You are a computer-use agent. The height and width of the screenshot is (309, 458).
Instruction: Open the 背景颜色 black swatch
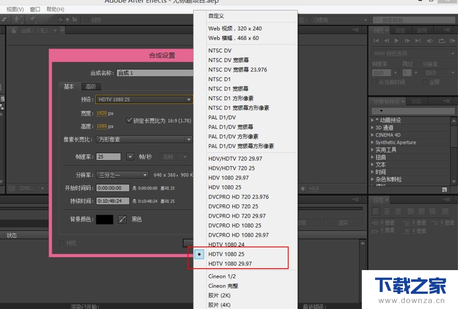[104, 219]
